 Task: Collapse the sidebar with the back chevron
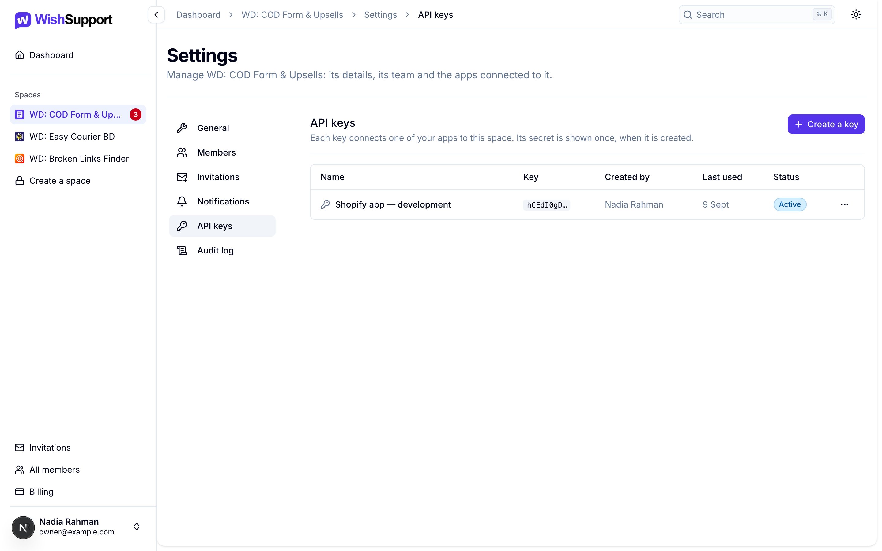(x=156, y=15)
